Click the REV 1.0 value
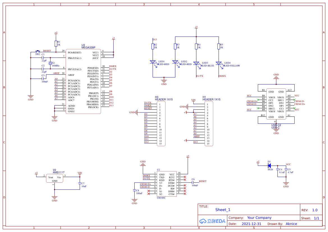Viewport: 328px width, 232px height. click(x=315, y=210)
